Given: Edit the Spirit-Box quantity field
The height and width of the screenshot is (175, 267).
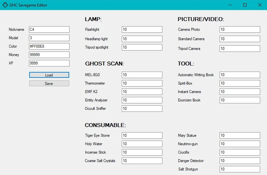Looking at the screenshot, I should (240, 83).
